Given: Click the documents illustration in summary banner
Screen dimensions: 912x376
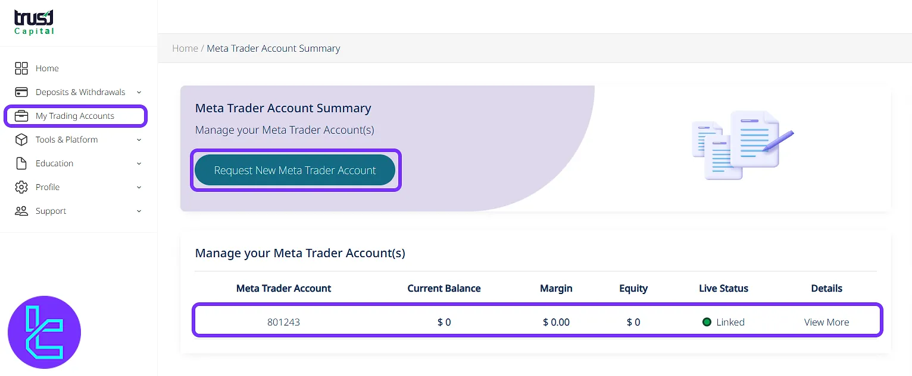Looking at the screenshot, I should click(x=742, y=145).
